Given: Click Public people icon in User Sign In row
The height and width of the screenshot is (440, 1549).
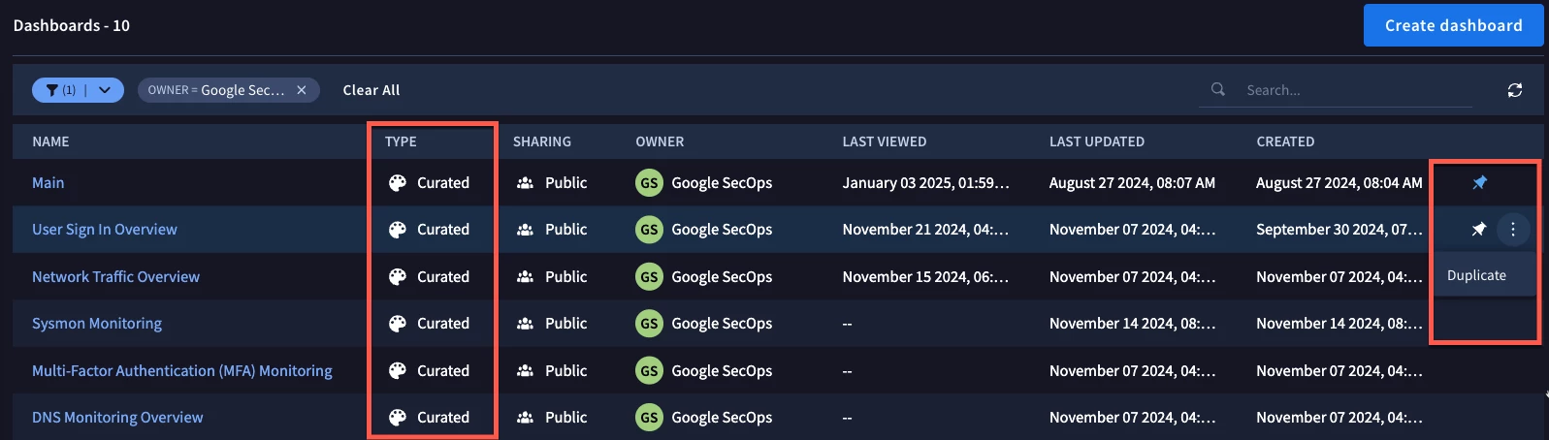Looking at the screenshot, I should [525, 230].
